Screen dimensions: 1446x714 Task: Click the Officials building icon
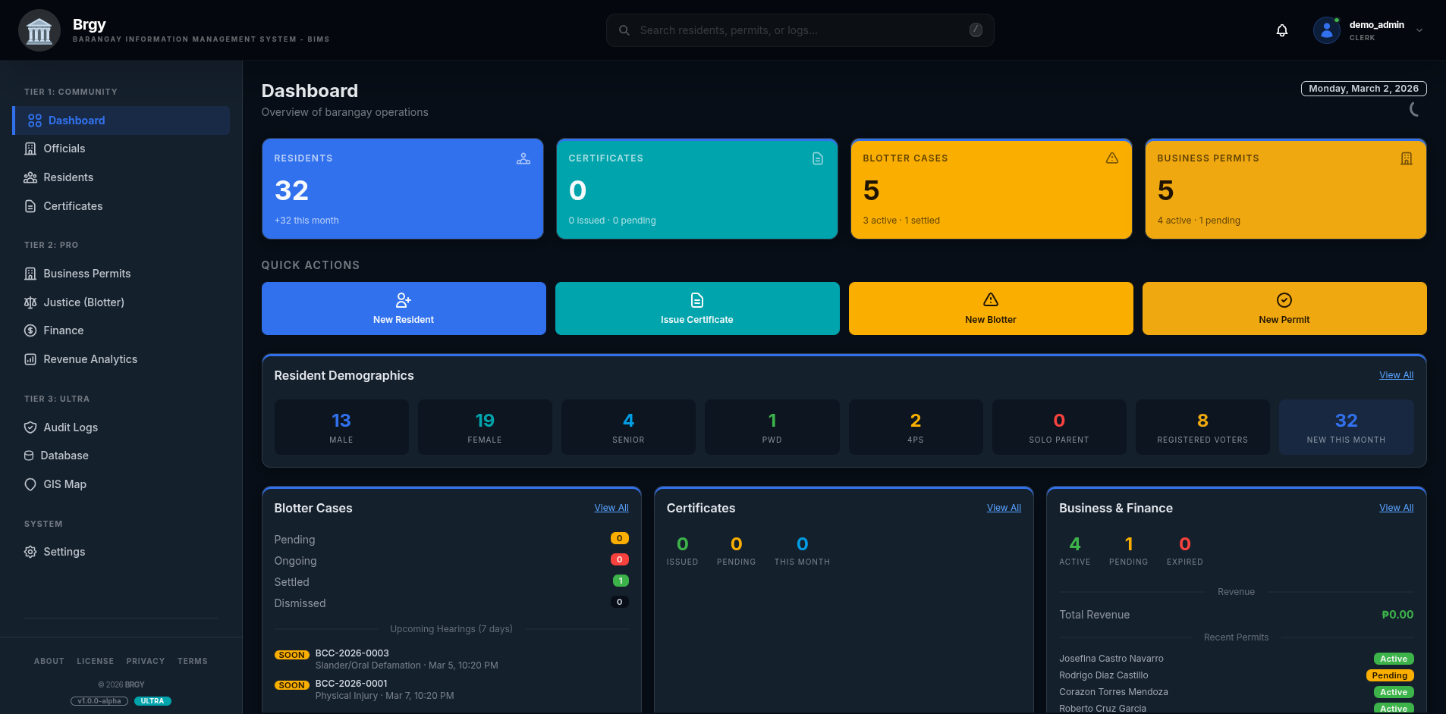[30, 149]
